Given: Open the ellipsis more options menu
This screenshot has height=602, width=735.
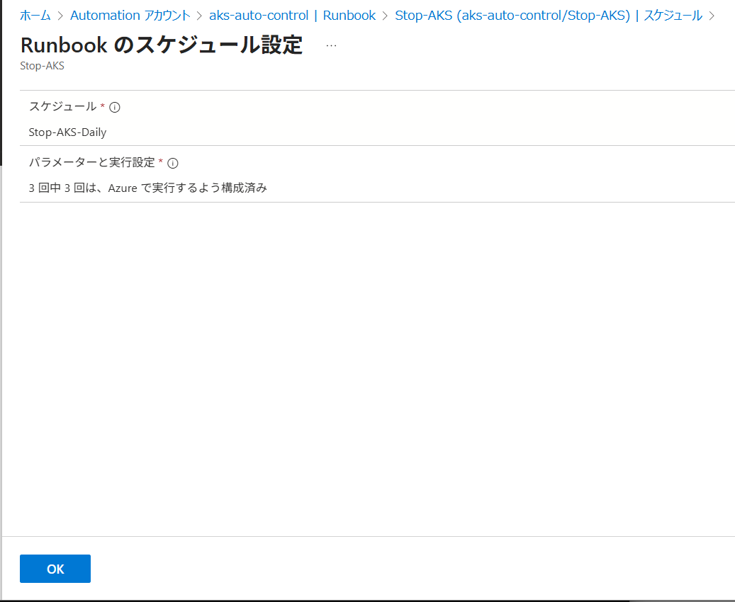Looking at the screenshot, I should pos(332,46).
